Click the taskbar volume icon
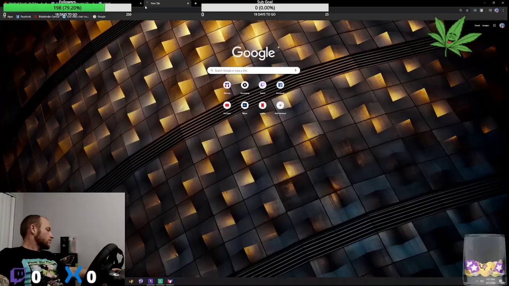The image size is (509, 286). click(x=482, y=281)
